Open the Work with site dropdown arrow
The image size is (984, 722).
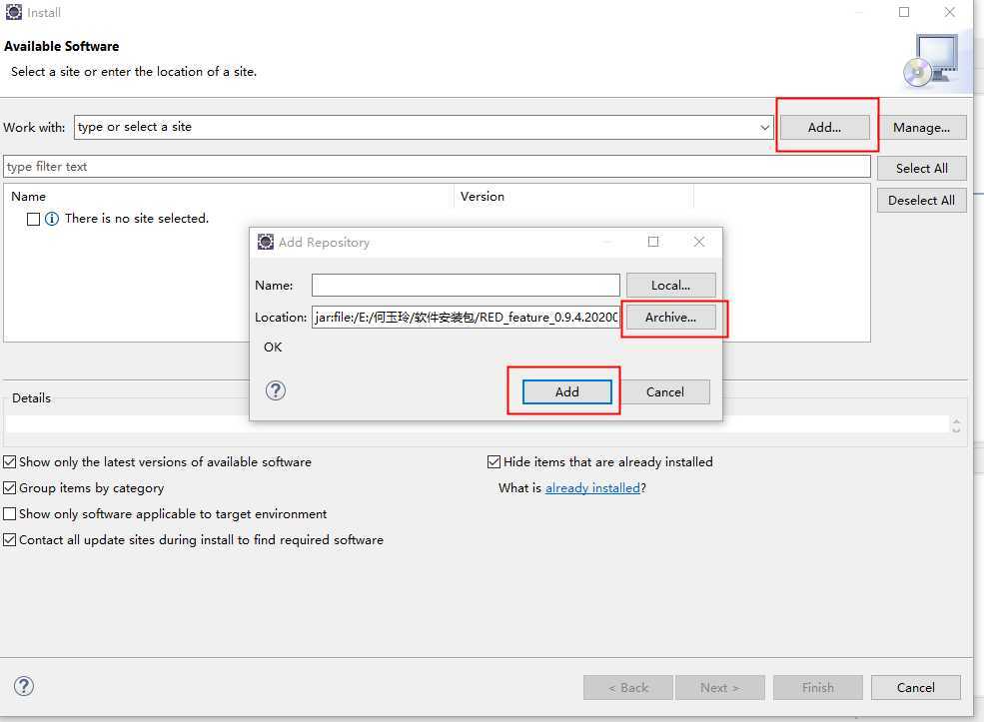click(764, 128)
